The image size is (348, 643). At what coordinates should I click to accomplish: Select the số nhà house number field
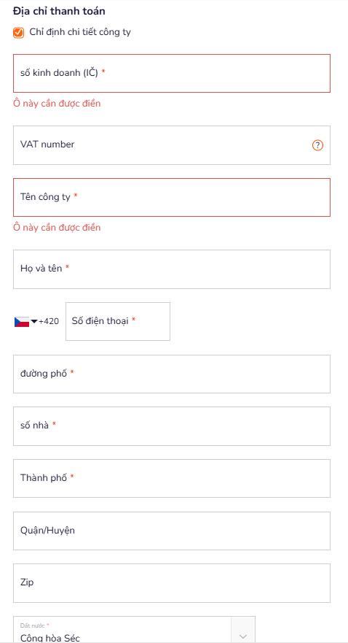(x=172, y=426)
